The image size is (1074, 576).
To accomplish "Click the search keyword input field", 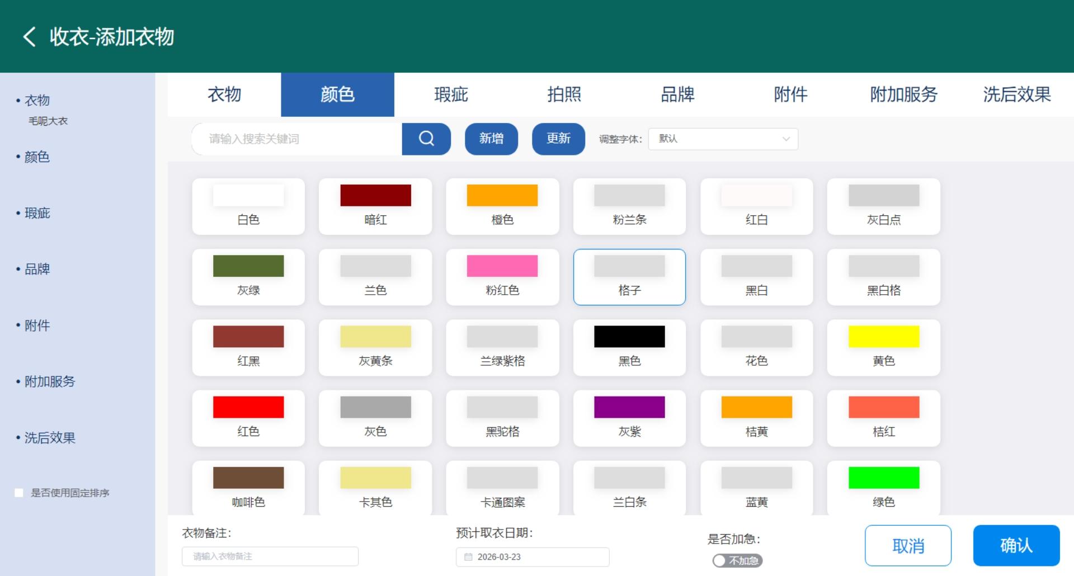I will (297, 139).
